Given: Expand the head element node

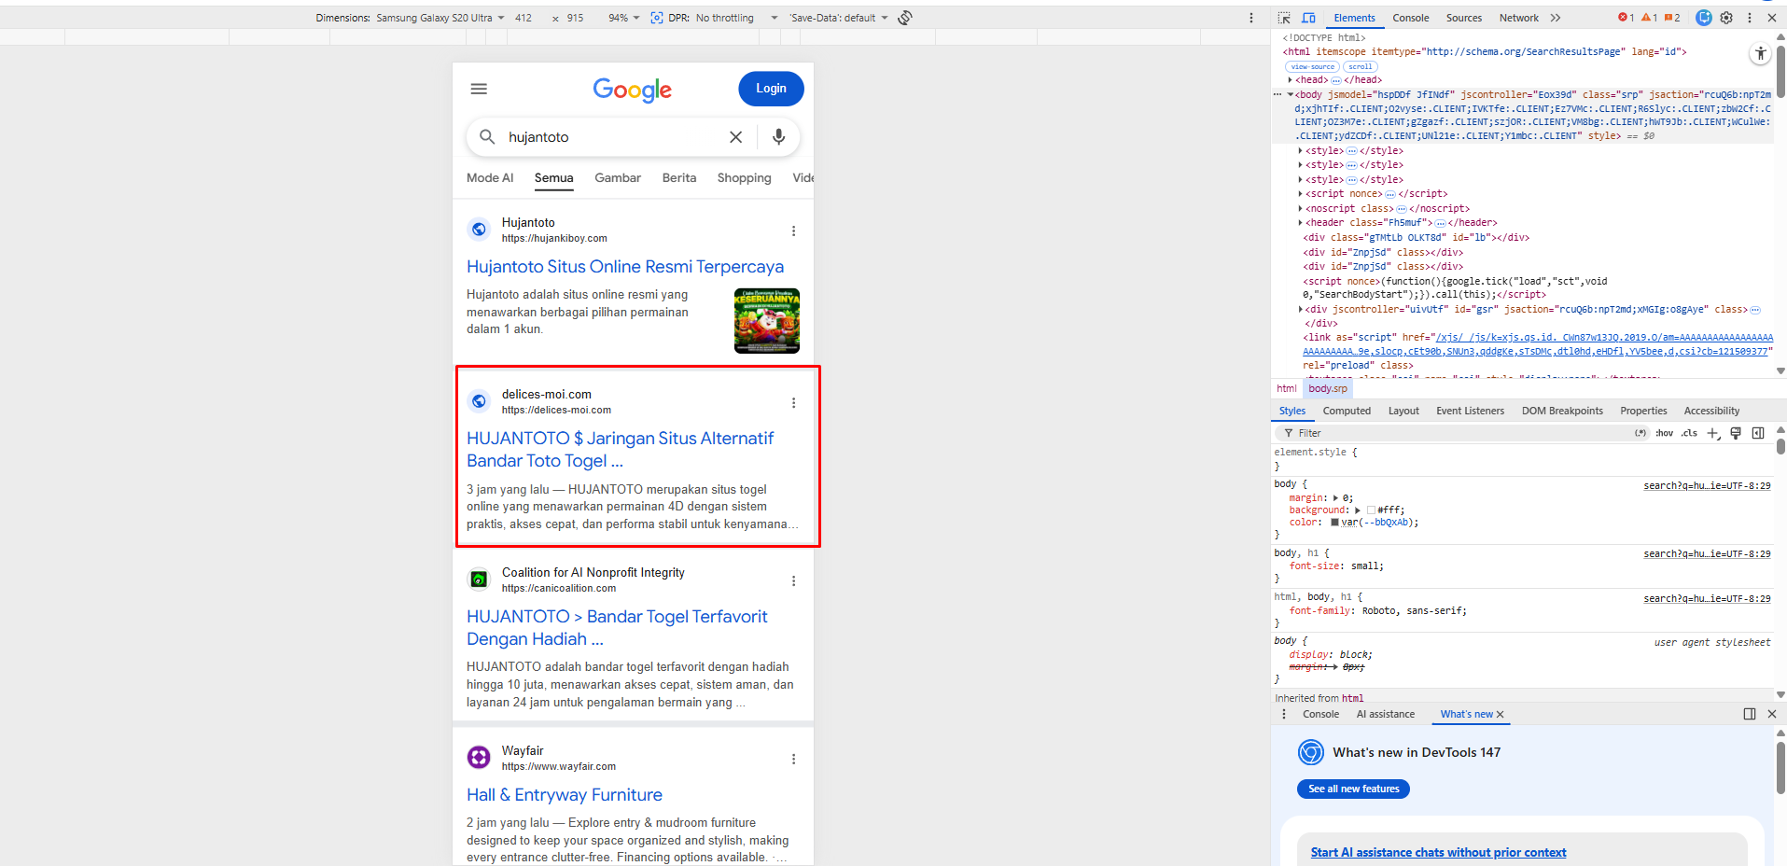Looking at the screenshot, I should (x=1290, y=80).
